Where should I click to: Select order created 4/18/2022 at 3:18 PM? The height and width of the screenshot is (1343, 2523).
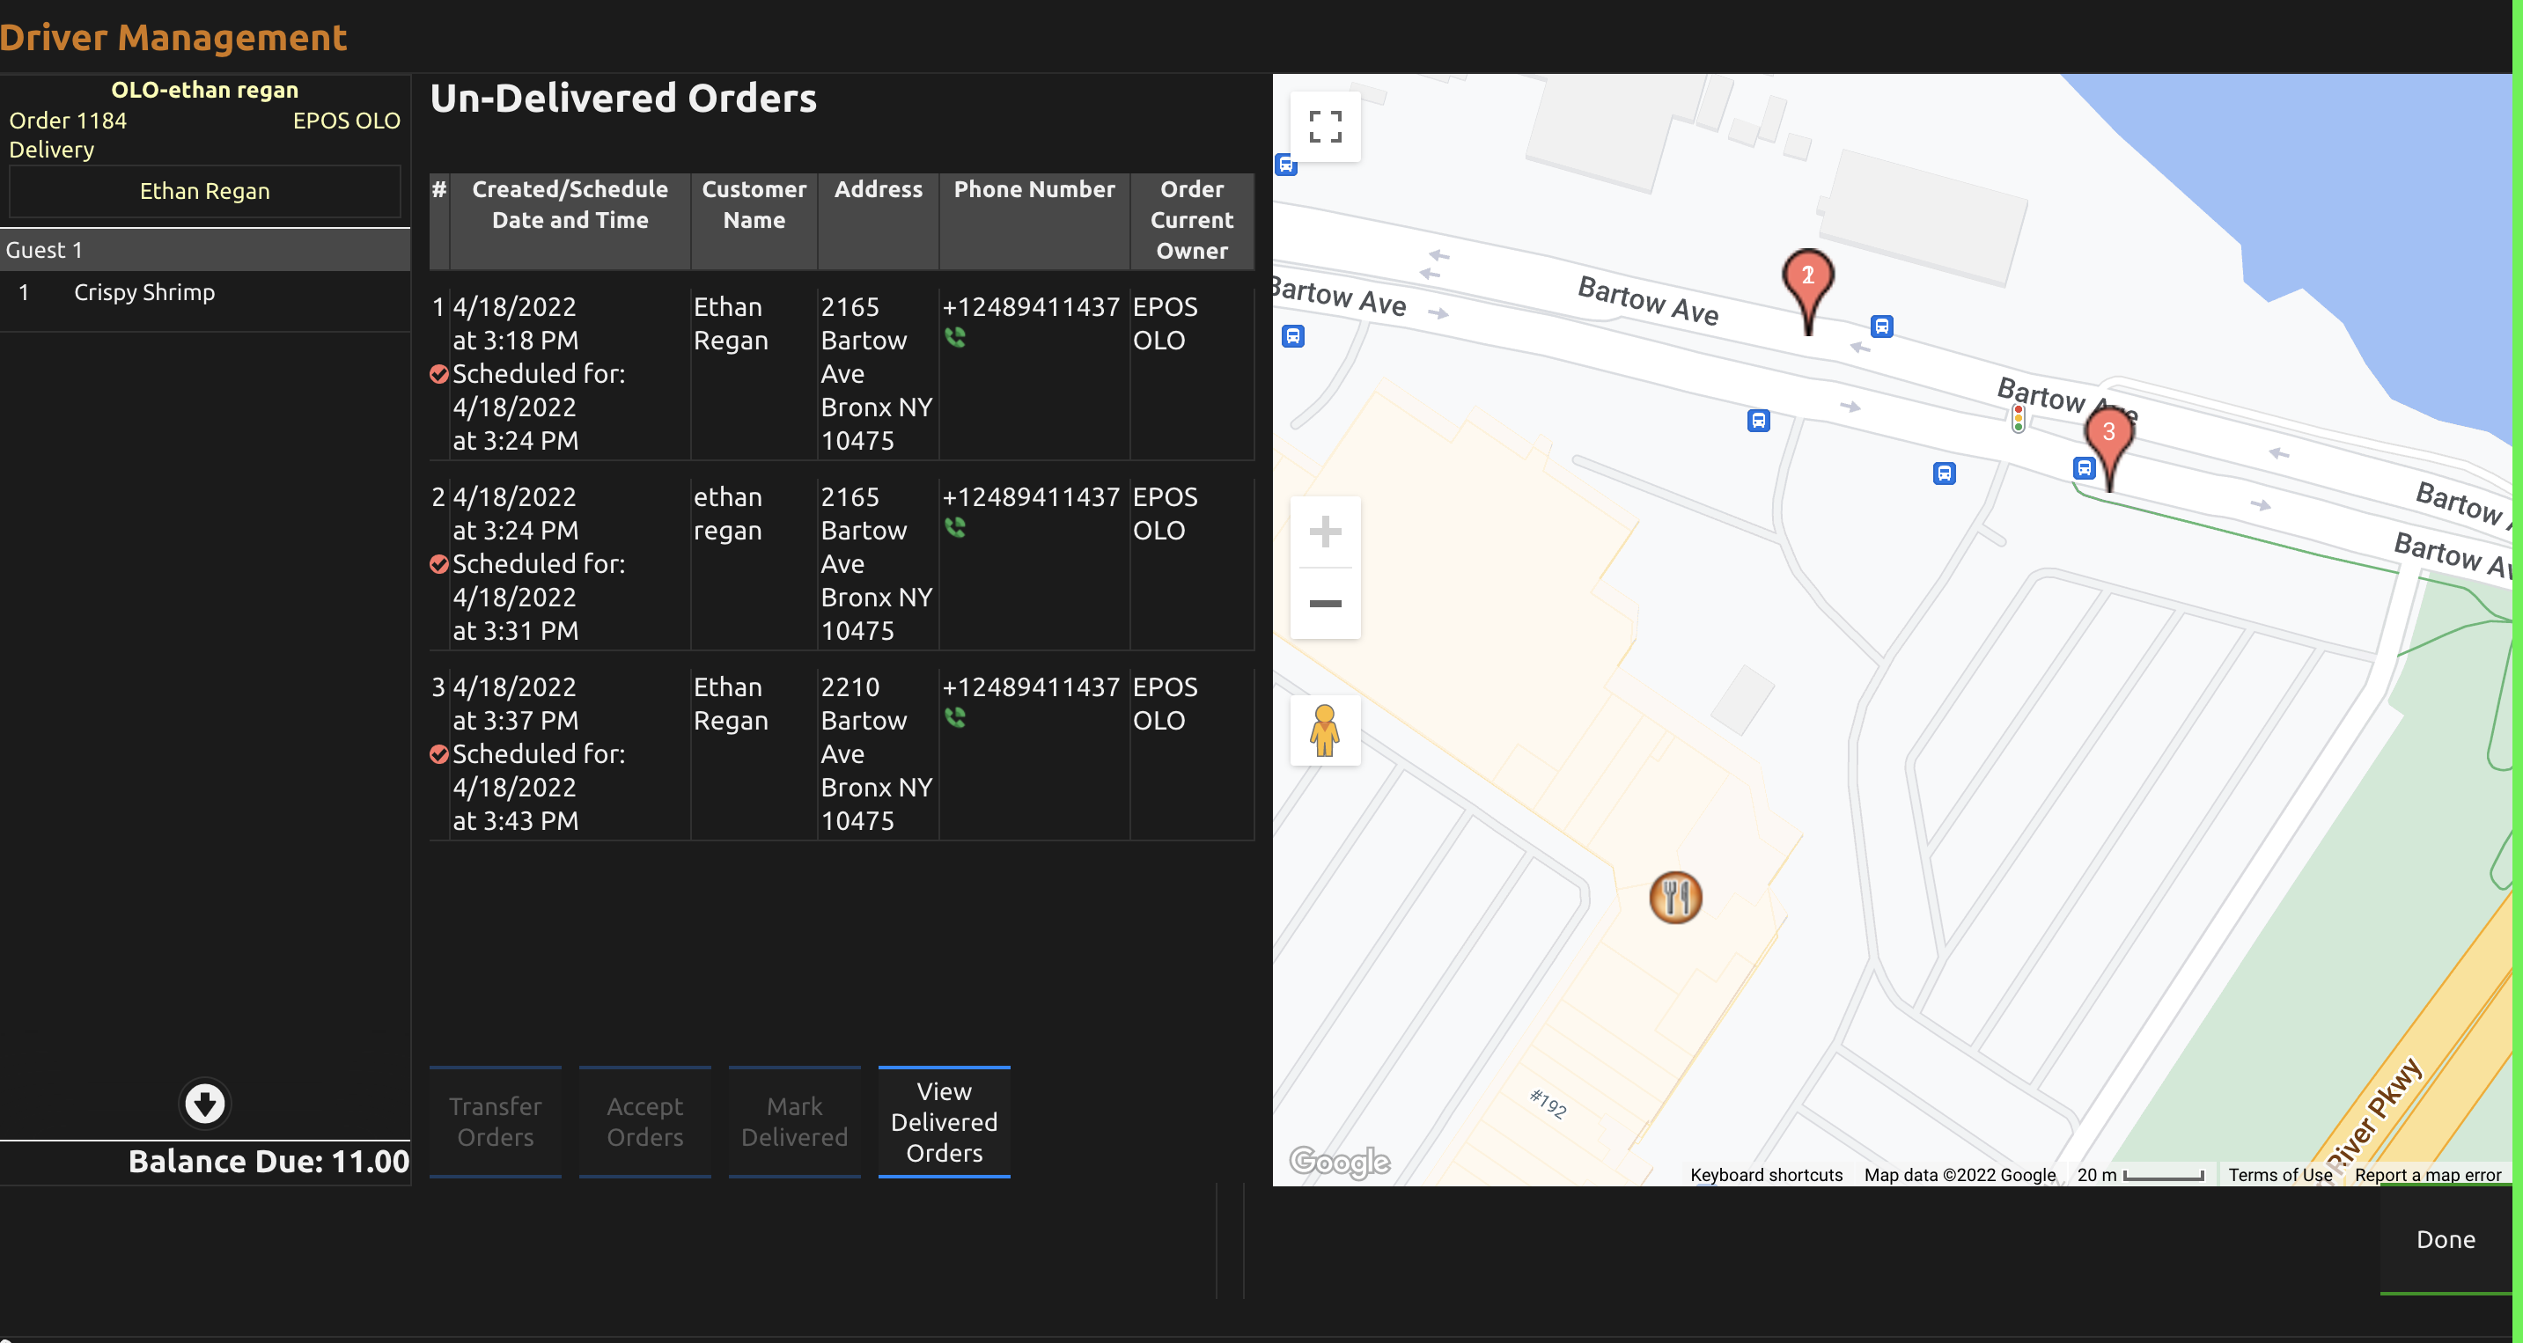842,374
